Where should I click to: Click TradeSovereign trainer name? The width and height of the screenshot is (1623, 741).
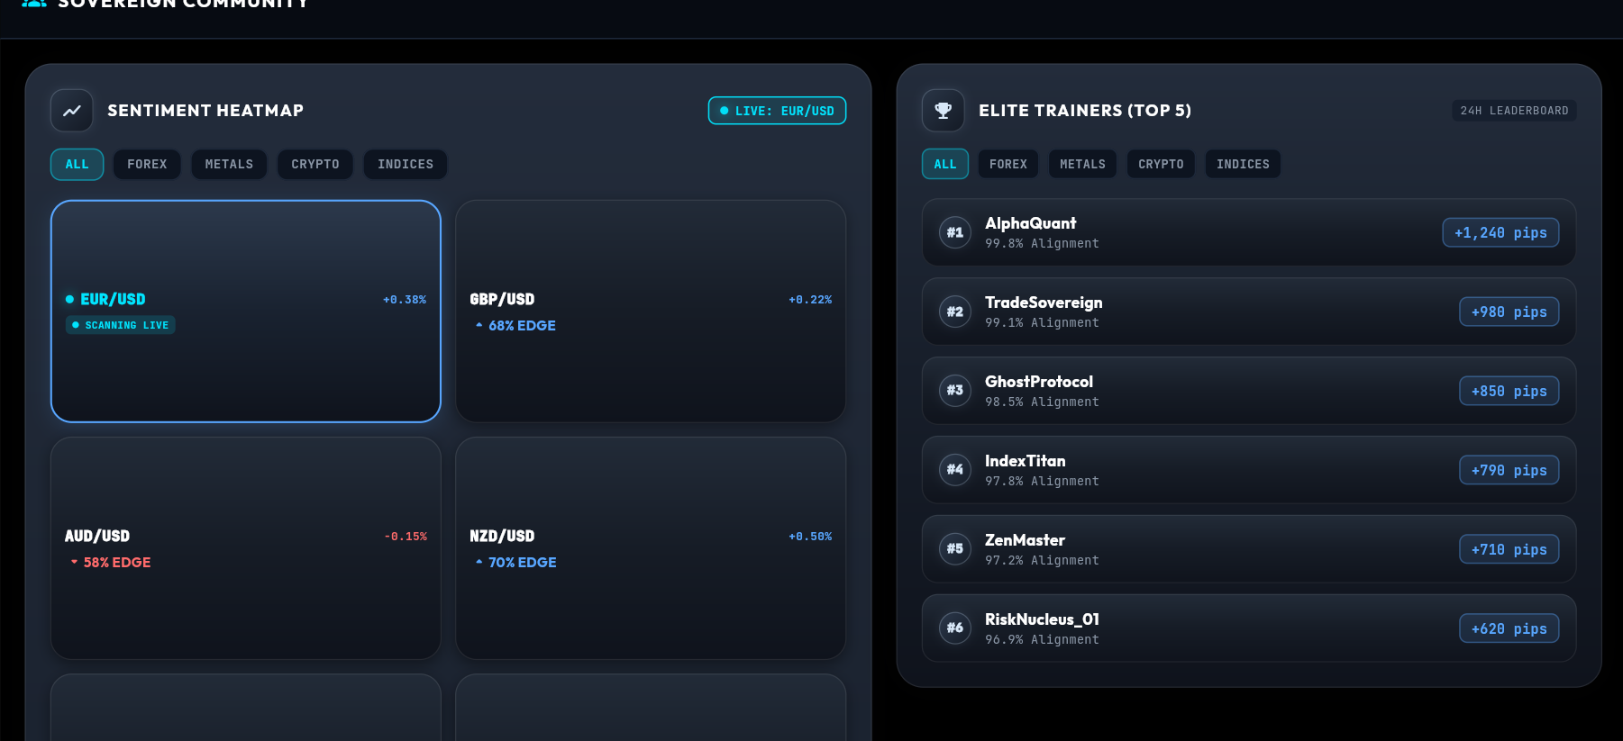click(x=1044, y=303)
